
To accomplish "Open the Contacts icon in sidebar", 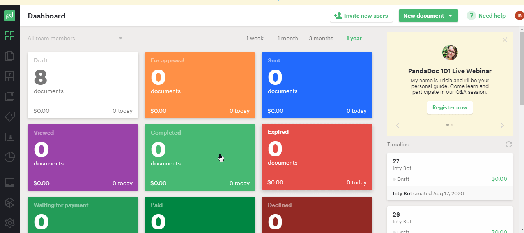I will coord(10,137).
